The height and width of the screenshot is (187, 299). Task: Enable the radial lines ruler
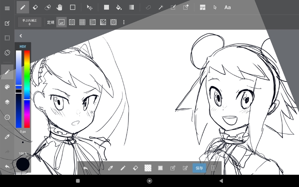103,22
